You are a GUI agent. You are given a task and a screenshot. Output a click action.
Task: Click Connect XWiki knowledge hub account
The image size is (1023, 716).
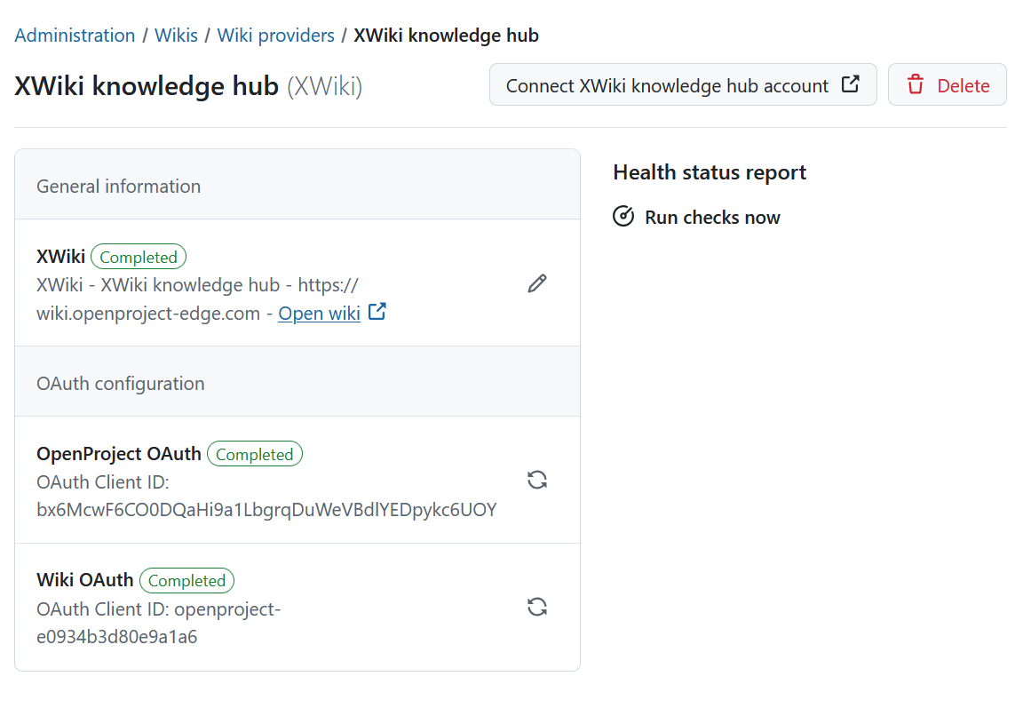(683, 85)
